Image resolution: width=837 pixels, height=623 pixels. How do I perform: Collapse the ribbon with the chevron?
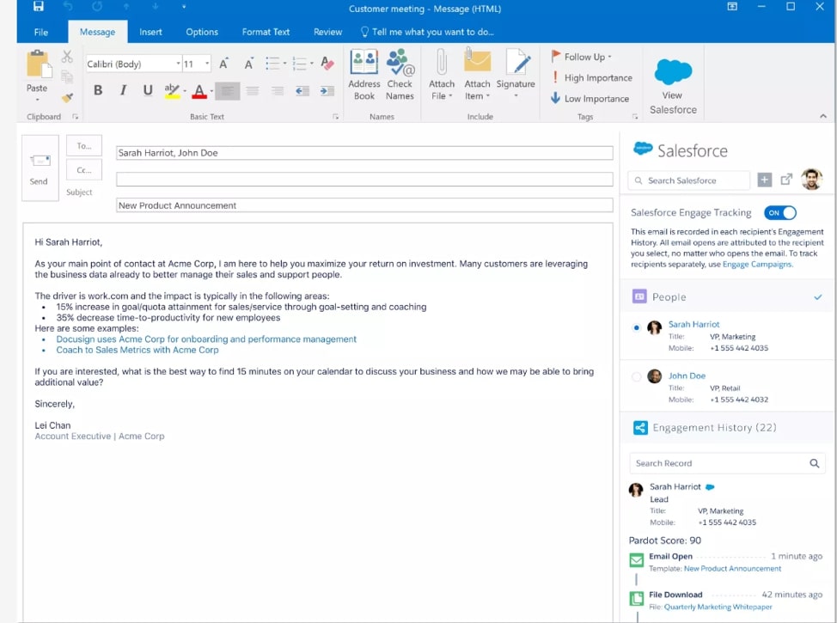click(x=822, y=116)
